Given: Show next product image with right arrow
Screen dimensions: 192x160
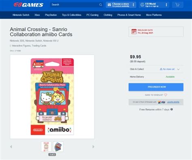Looking at the screenshot, I should coord(93,147).
